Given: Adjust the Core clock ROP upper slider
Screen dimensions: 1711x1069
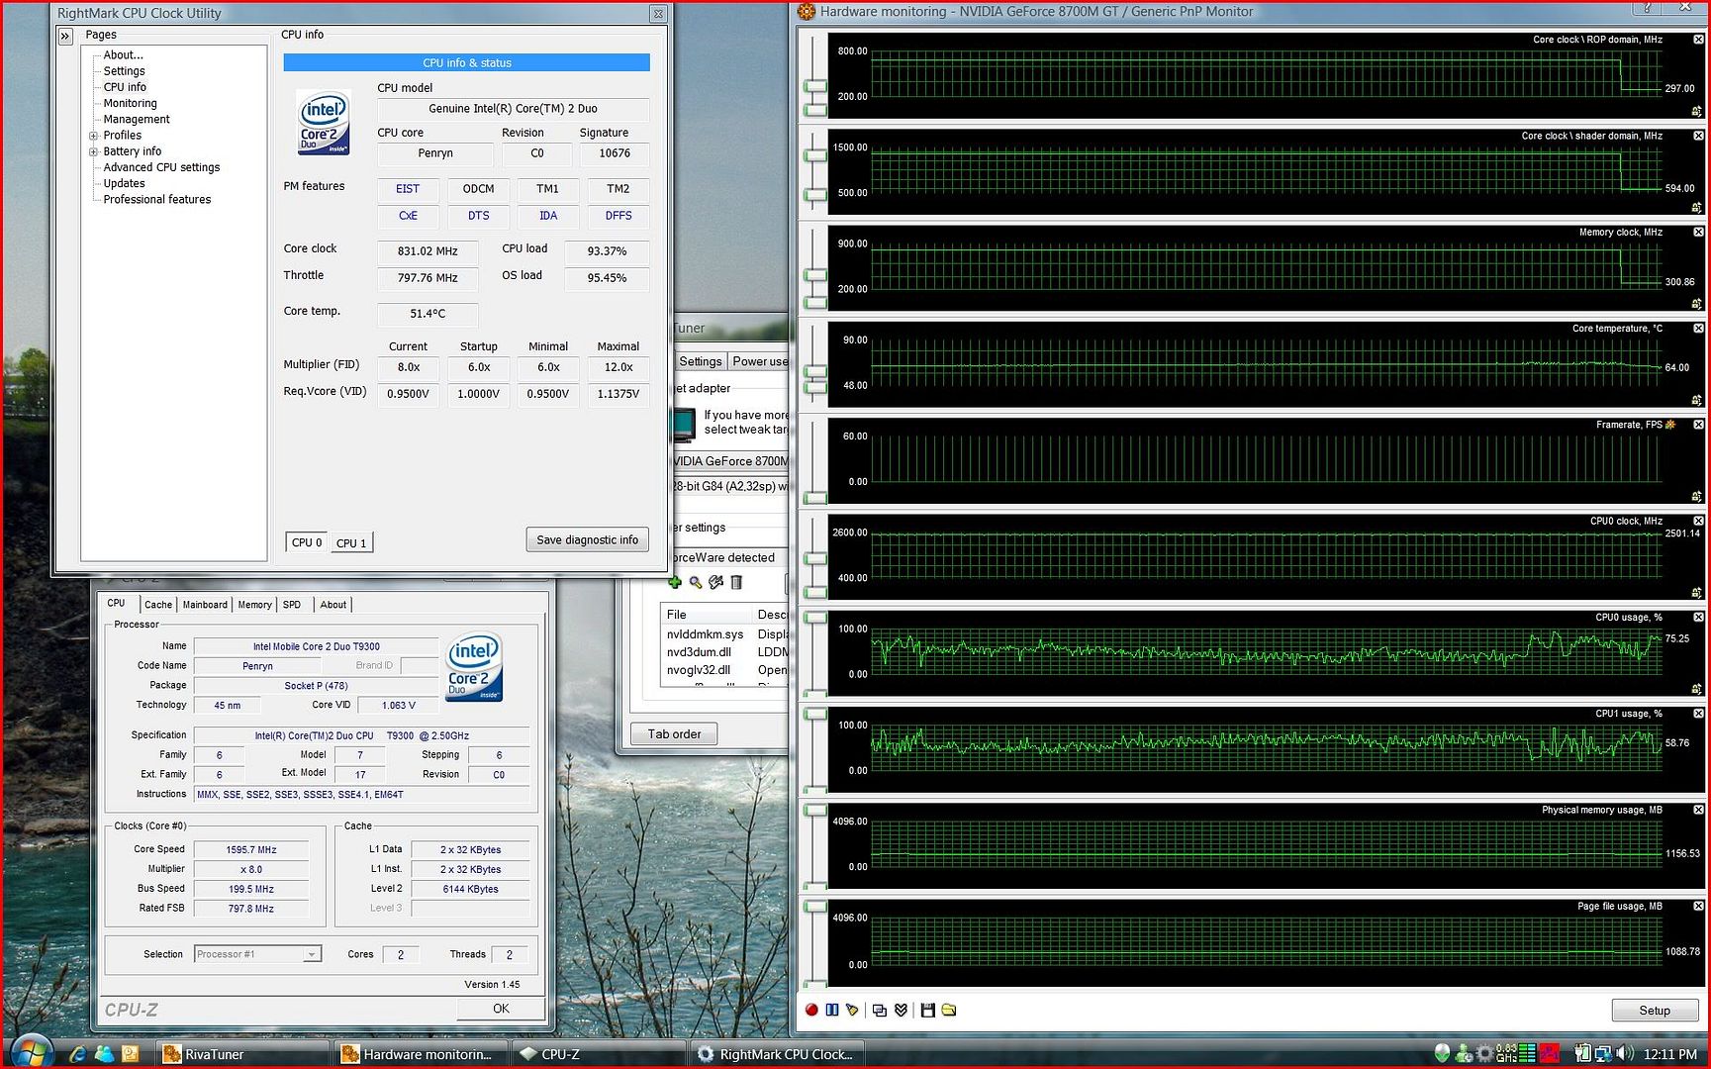Looking at the screenshot, I should click(815, 87).
